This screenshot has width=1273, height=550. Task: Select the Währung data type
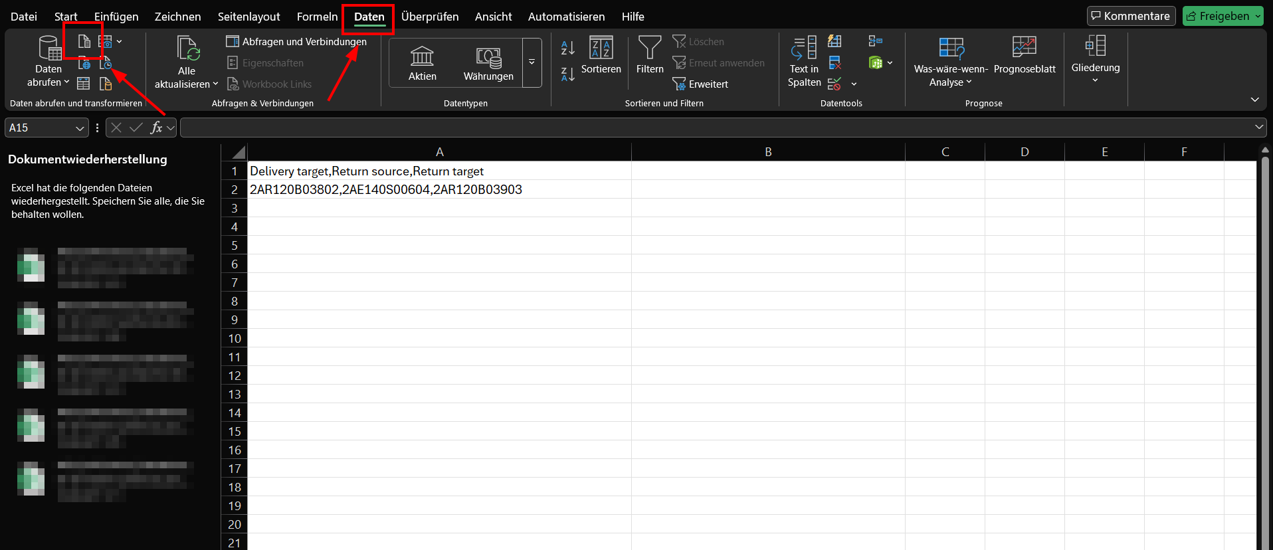[x=488, y=63]
